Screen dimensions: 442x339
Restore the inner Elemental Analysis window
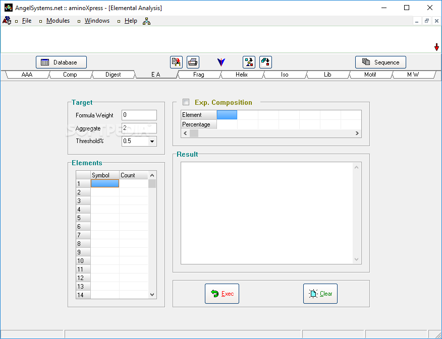[427, 21]
